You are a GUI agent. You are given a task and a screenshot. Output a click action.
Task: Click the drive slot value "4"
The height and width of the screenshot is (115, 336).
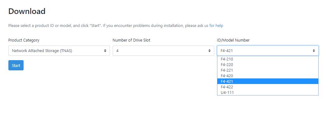point(117,51)
